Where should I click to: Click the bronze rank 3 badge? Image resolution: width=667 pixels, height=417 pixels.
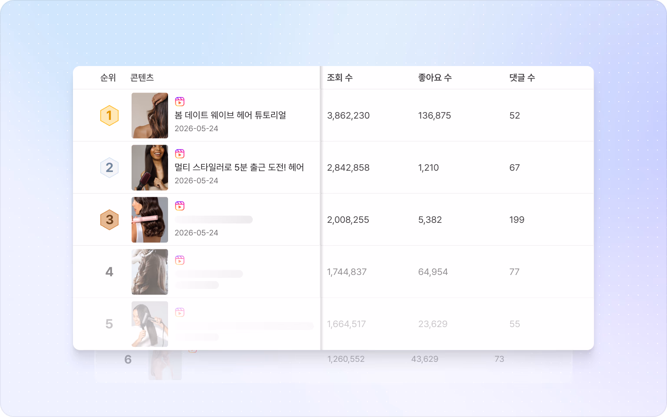coord(109,220)
